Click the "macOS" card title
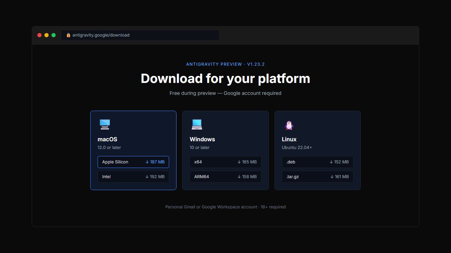Screen dimensions: 451x253 107,139
